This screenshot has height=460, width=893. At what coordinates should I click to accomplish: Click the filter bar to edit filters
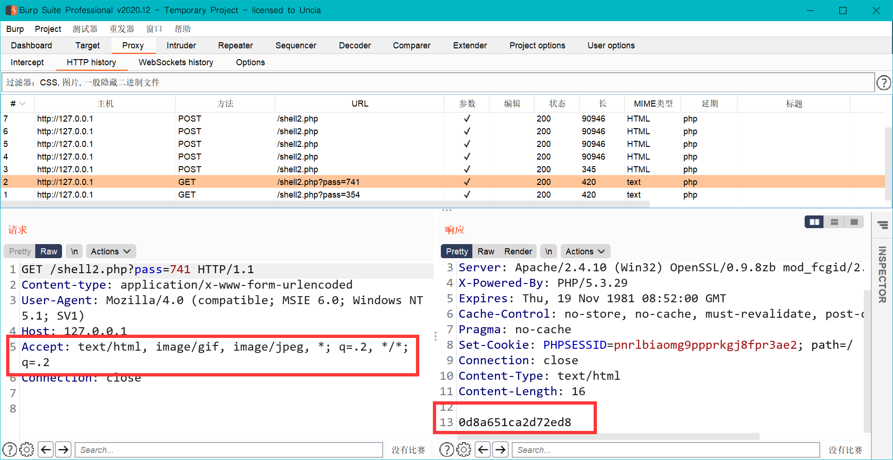click(438, 83)
